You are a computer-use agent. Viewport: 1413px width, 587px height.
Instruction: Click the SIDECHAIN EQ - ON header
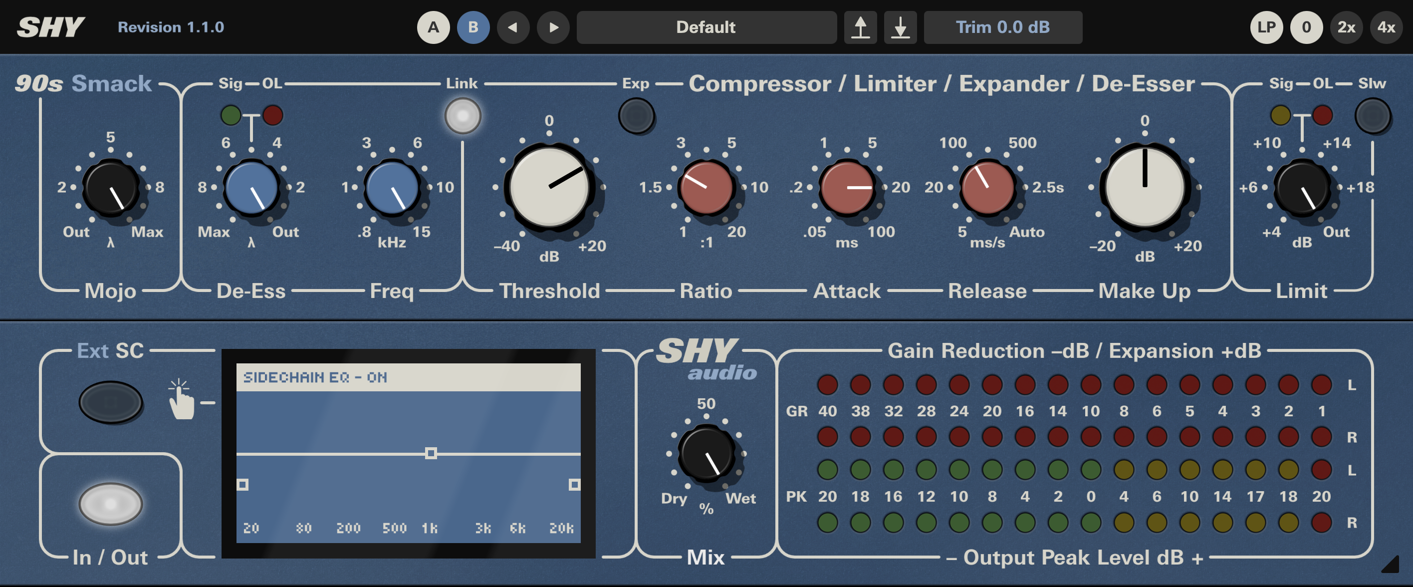point(408,377)
